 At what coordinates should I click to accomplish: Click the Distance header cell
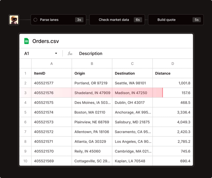(x=173, y=73)
